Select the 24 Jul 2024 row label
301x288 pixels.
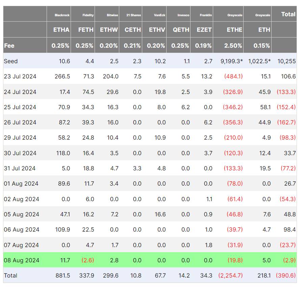(20, 92)
